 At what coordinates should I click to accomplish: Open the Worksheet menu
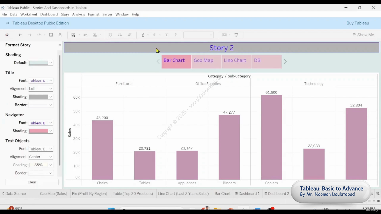[29, 14]
